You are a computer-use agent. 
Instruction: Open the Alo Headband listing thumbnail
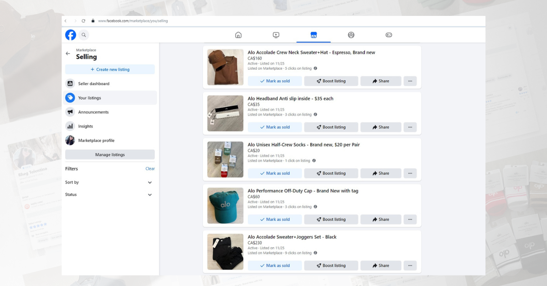(x=225, y=113)
